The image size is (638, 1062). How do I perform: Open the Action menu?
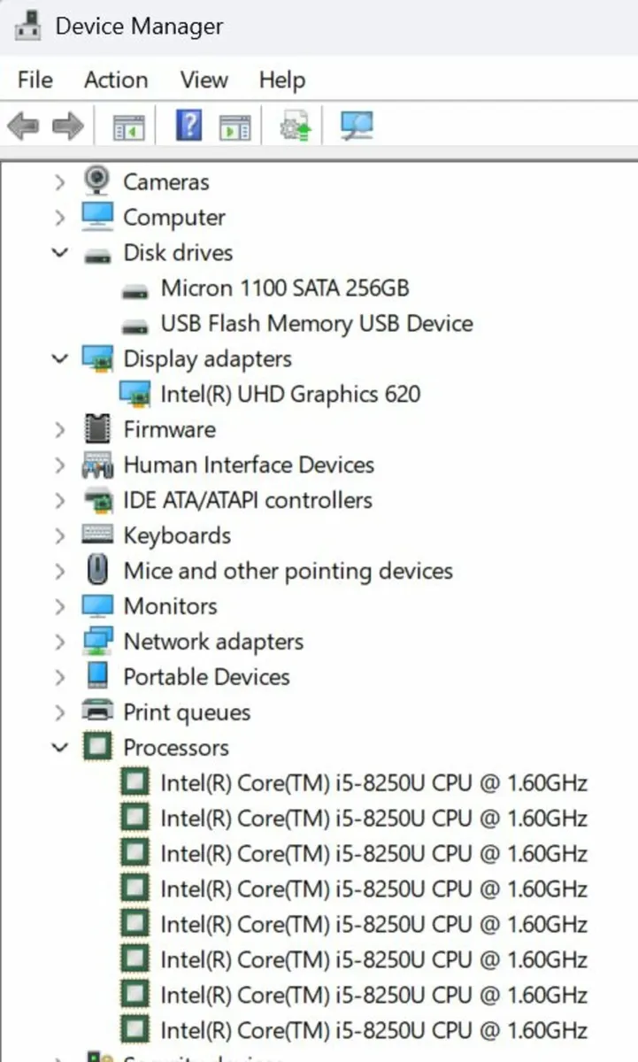[x=115, y=80]
